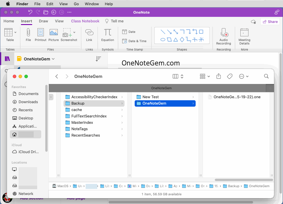Expand the AccessibilityCheckerIndex folder chevron
The height and width of the screenshot is (204, 283).
pyautogui.click(x=122, y=97)
